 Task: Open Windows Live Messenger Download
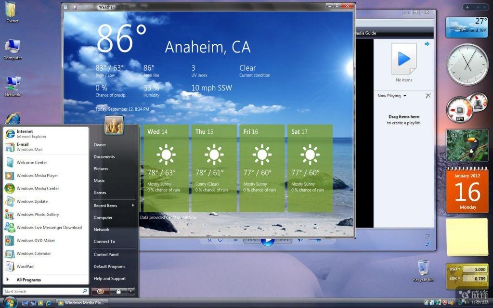tap(46, 228)
